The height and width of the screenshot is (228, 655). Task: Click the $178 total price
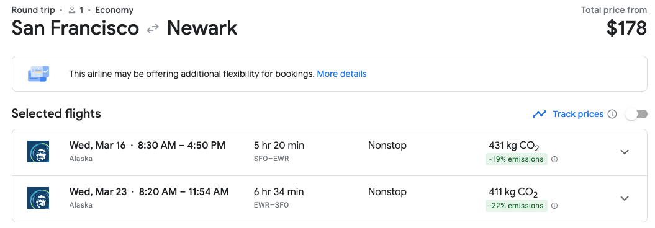pos(626,28)
